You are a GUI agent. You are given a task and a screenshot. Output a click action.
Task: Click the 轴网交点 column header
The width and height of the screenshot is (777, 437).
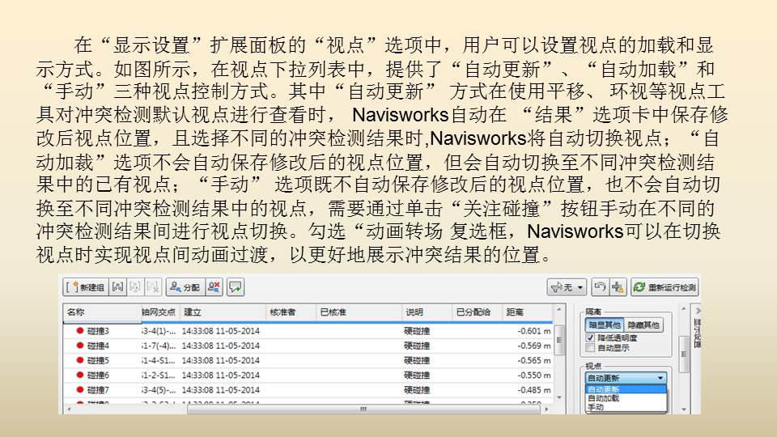pos(159,312)
